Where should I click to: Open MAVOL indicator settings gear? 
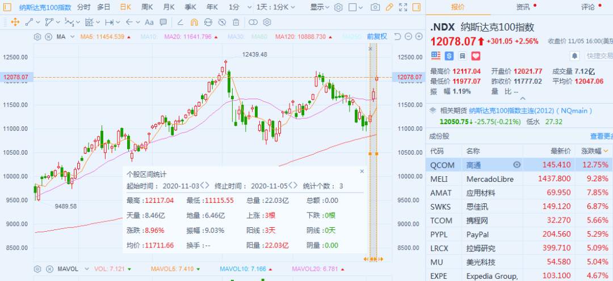(37, 269)
